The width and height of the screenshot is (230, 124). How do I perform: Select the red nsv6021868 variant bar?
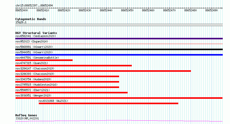[x=109, y=103]
